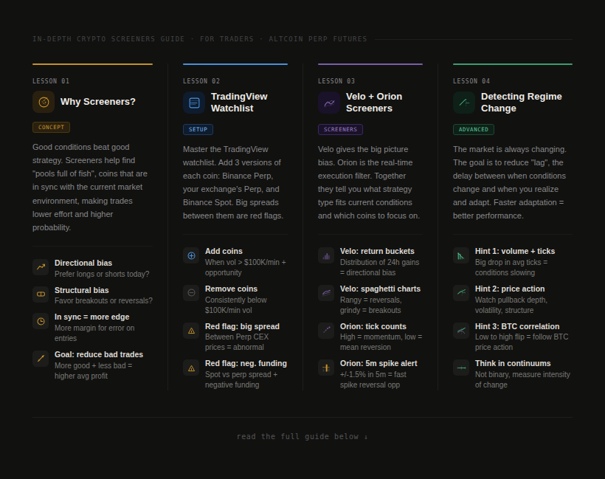Click the 'IN-DEPTH CRYPTO SCREENERS GUIDE' header text
Image resolution: width=605 pixels, height=479 pixels.
108,39
